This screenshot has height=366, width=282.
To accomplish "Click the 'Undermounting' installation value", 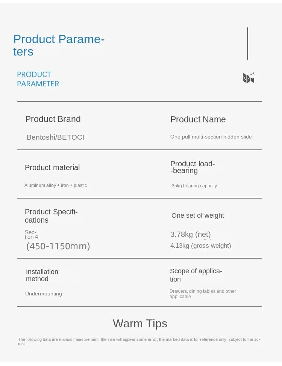I will (44, 294).
